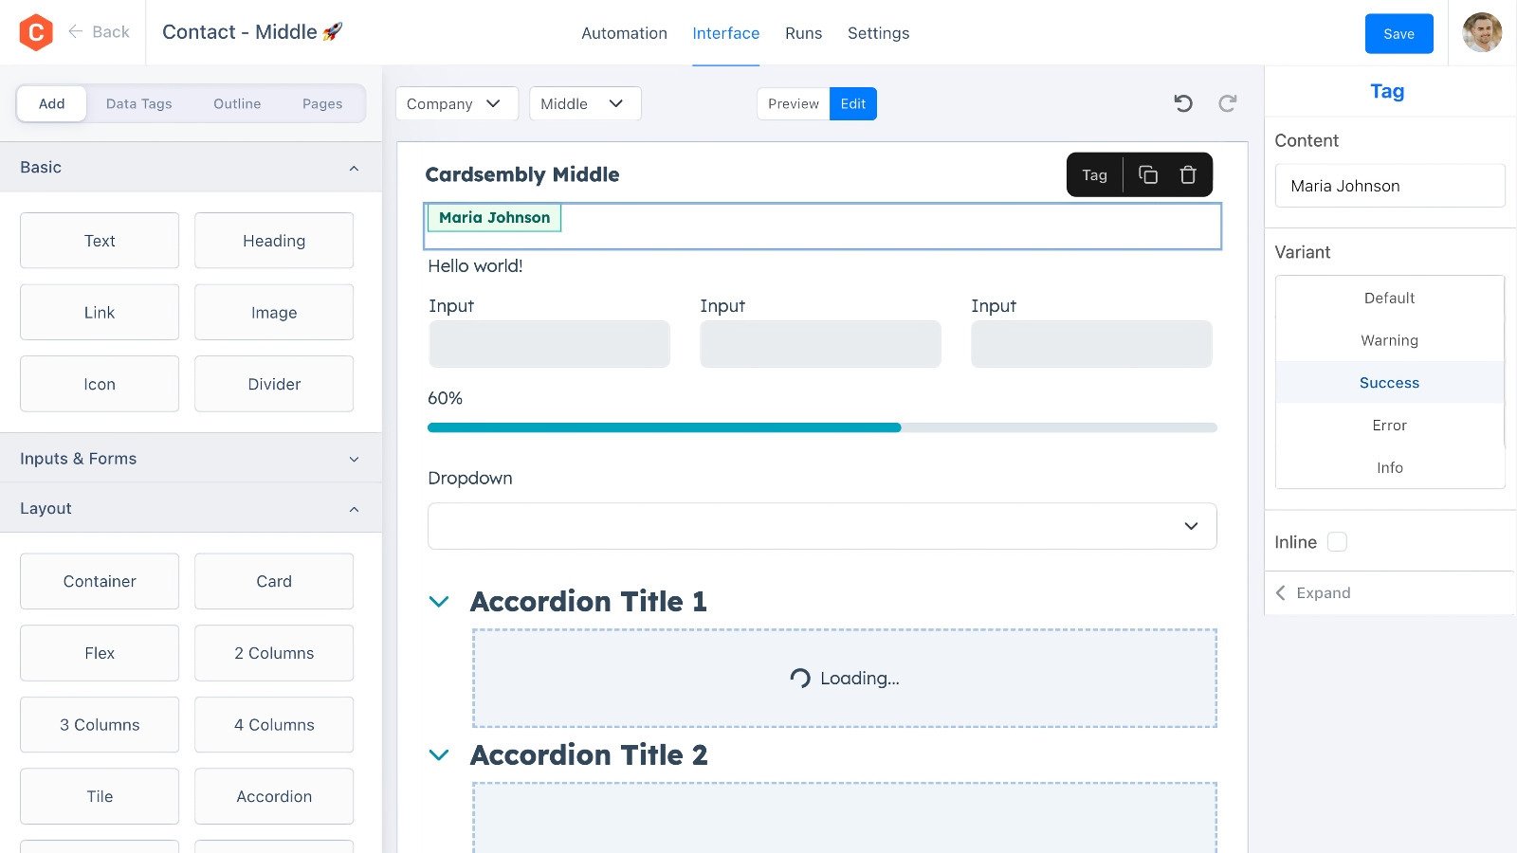
Task: Click the blue Save button
Action: 1398,34
